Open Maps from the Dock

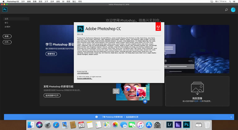[x=107, y=125]
